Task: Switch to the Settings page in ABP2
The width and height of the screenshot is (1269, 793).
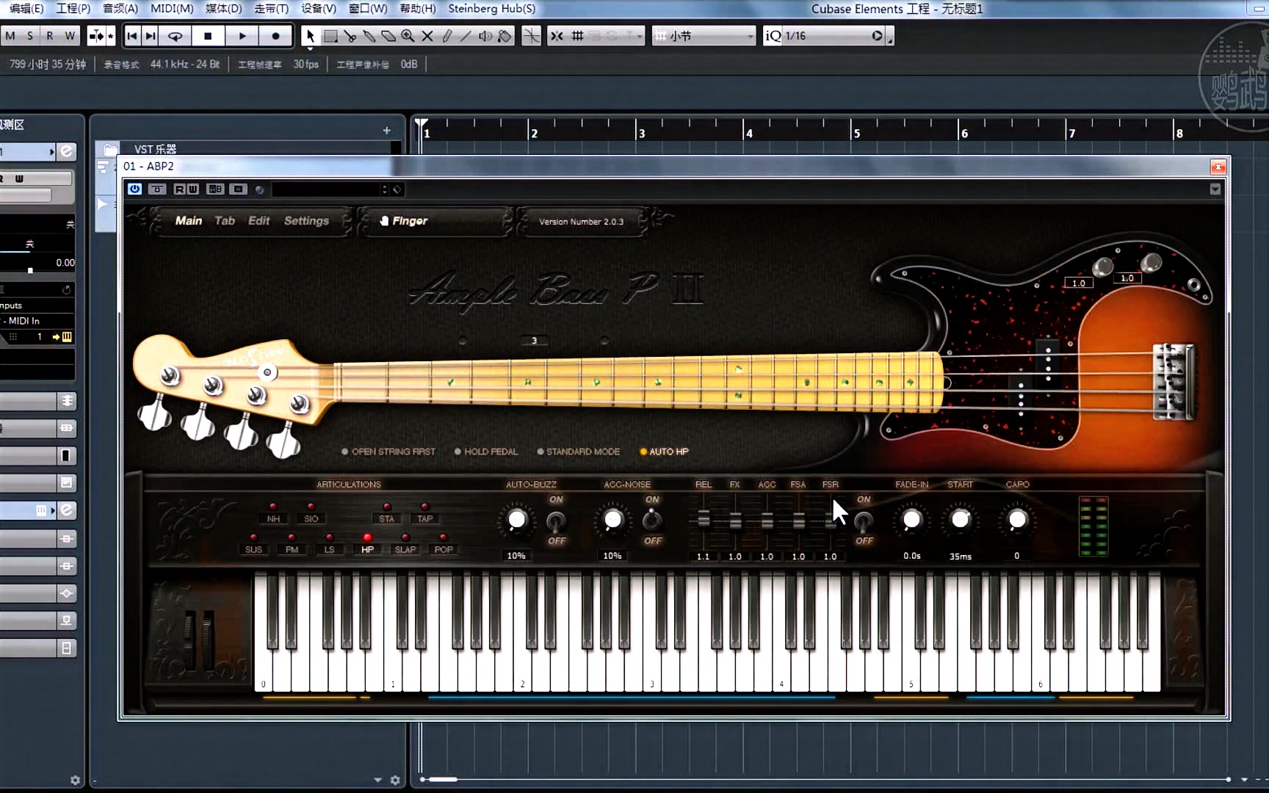Action: (306, 221)
